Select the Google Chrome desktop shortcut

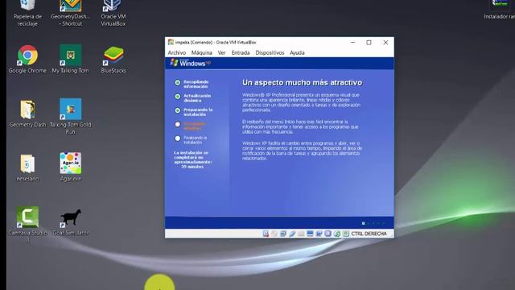pos(27,59)
